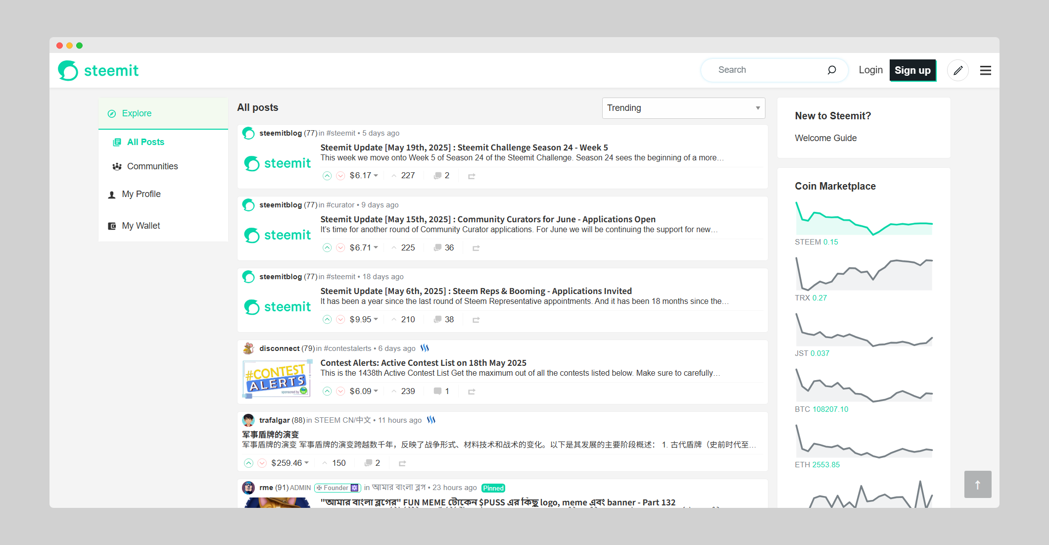Click the pencil compose post icon
This screenshot has width=1049, height=545.
(x=958, y=70)
